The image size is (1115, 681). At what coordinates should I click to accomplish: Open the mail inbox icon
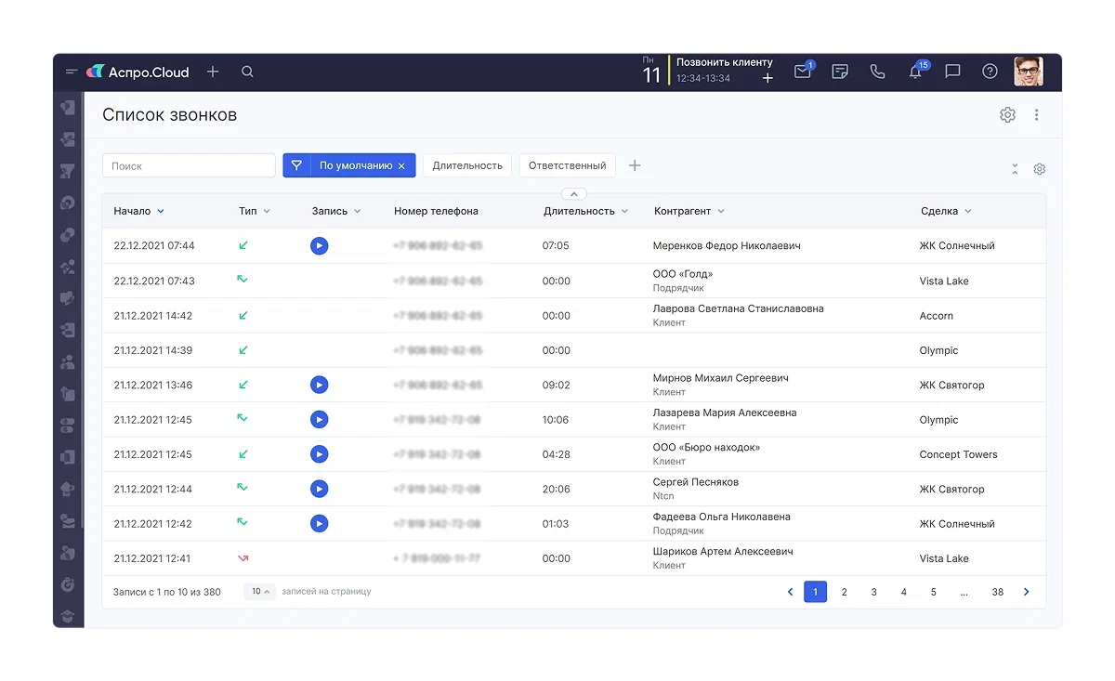(803, 72)
